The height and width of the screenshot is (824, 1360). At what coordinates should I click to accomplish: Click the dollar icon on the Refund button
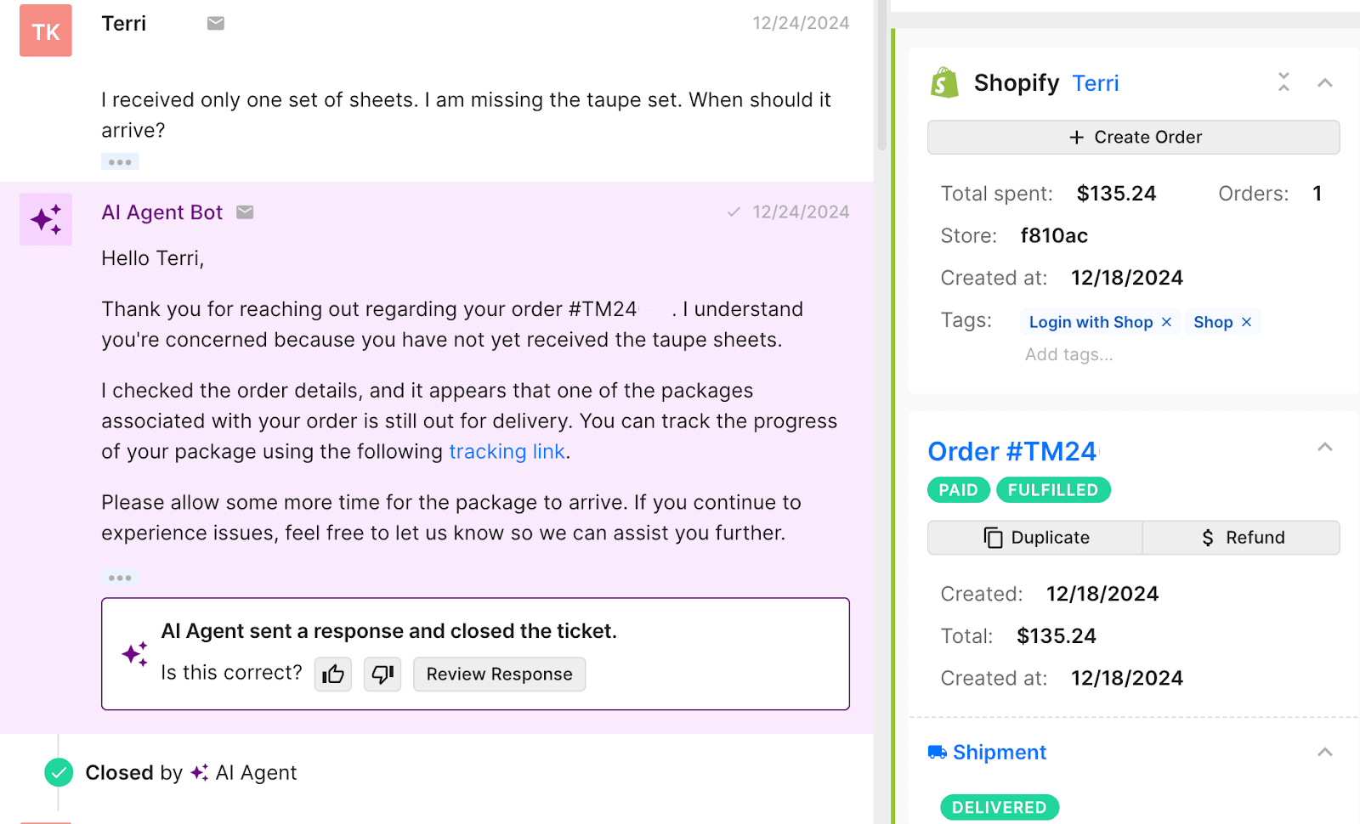pos(1206,537)
